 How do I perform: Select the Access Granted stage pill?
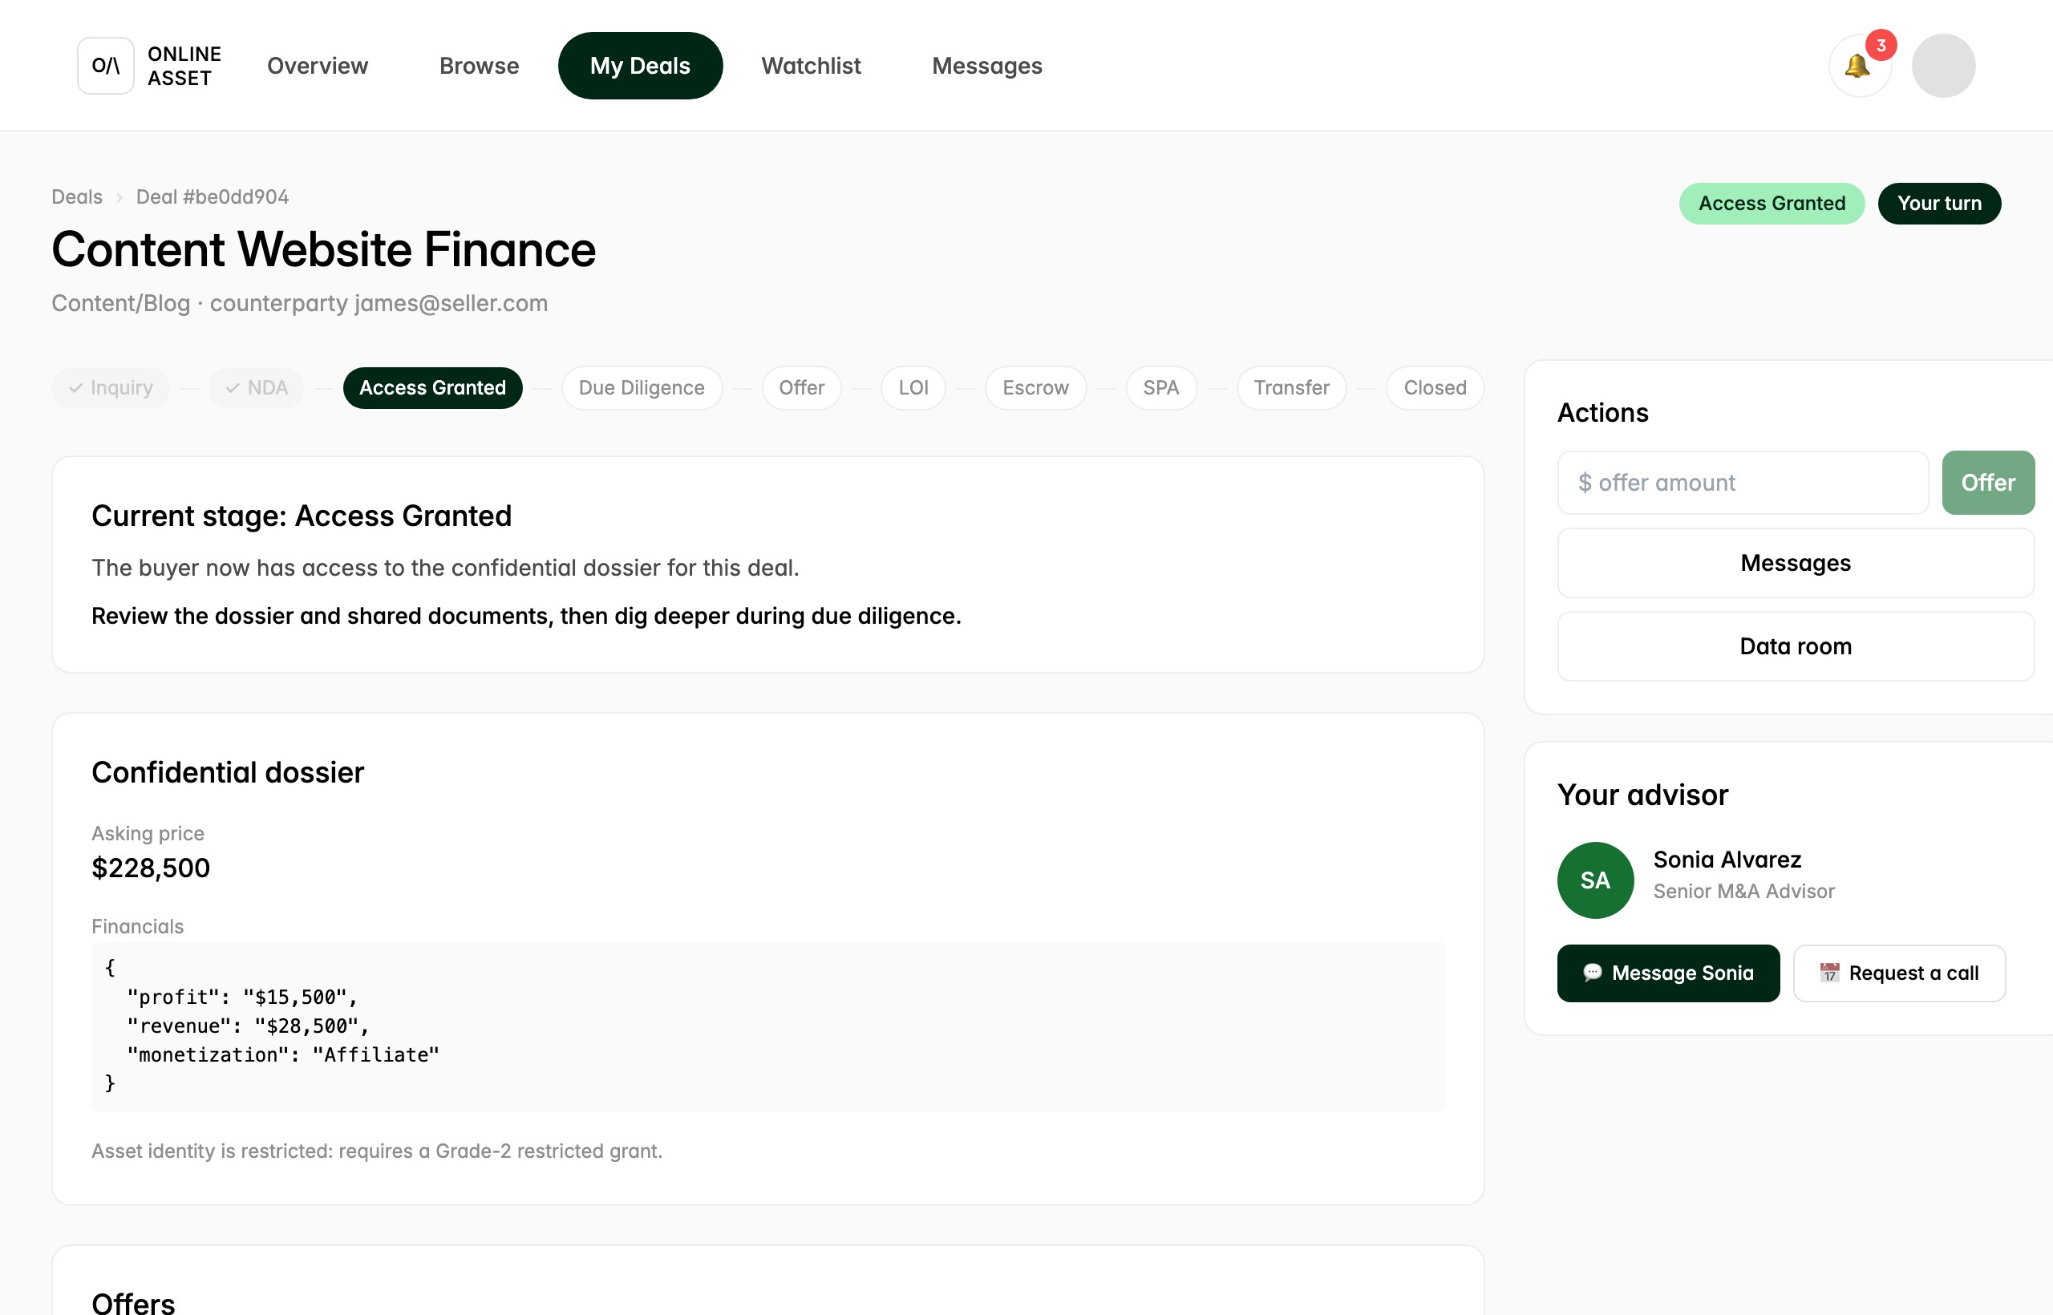pyautogui.click(x=432, y=387)
